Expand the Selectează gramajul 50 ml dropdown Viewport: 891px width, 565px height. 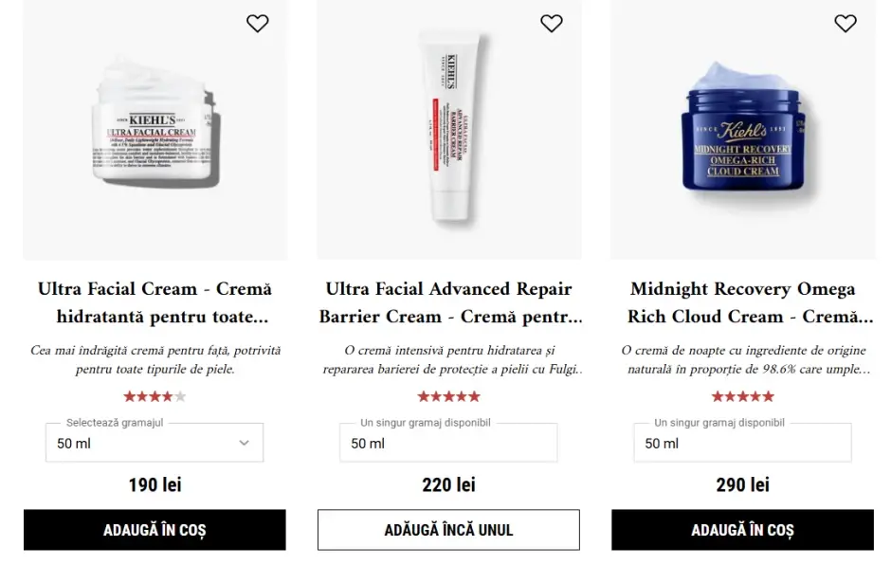[155, 443]
